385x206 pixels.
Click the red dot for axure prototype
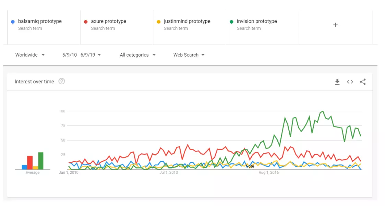(86, 22)
